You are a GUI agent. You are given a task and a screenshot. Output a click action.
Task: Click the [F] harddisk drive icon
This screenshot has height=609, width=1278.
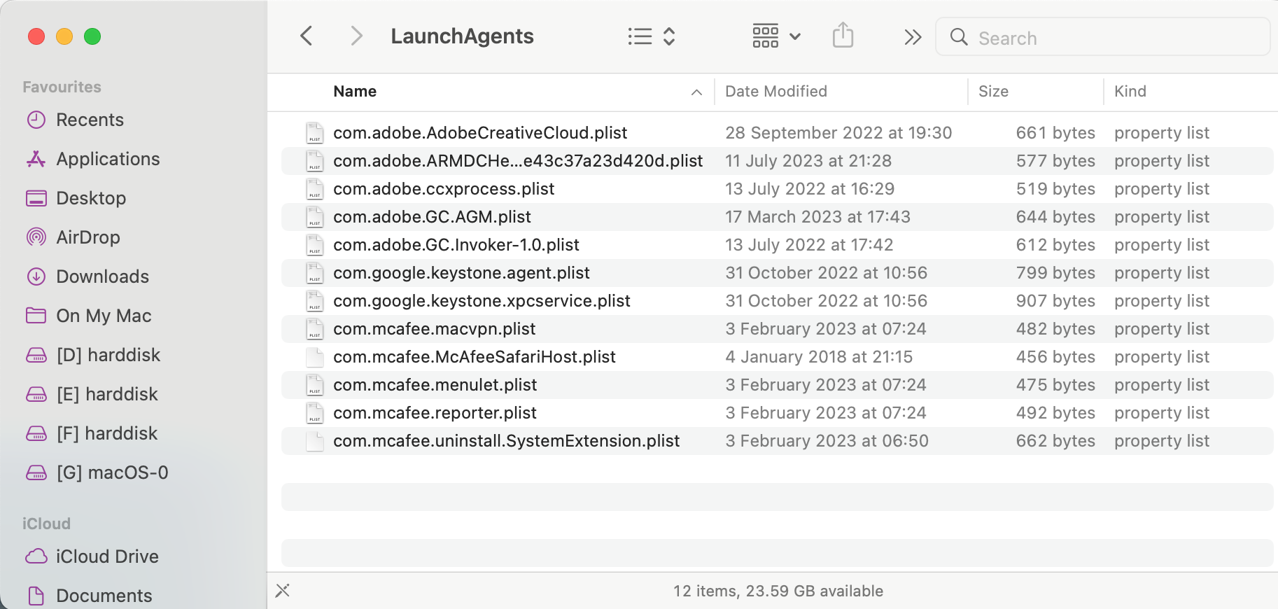tap(36, 434)
